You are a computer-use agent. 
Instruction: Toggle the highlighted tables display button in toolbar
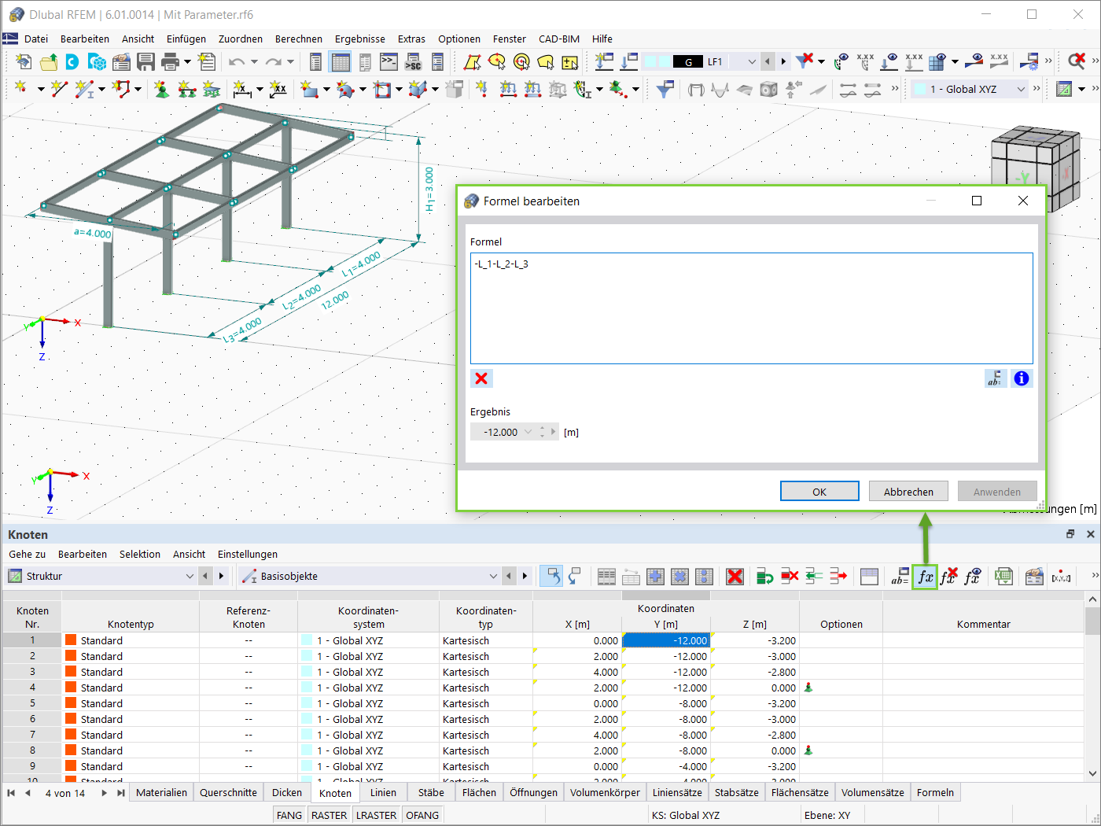pyautogui.click(x=341, y=61)
